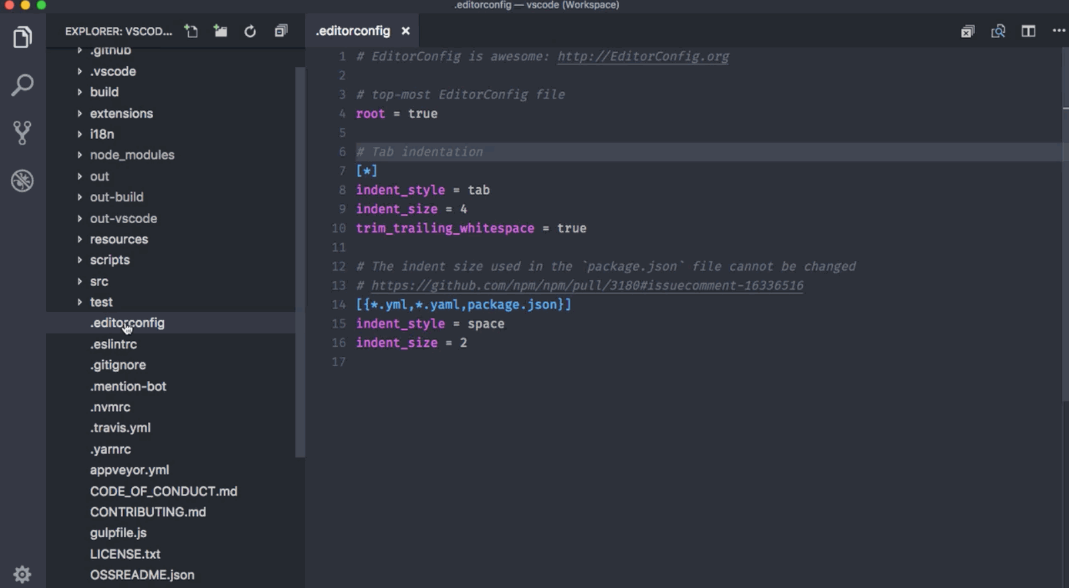The height and width of the screenshot is (588, 1069).
Task: Create a new folder in Explorer
Action: (x=221, y=31)
